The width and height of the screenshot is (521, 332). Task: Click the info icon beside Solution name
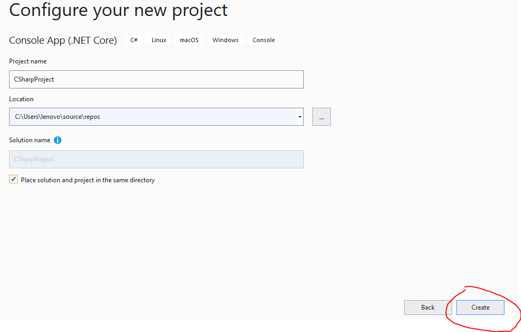(x=58, y=140)
